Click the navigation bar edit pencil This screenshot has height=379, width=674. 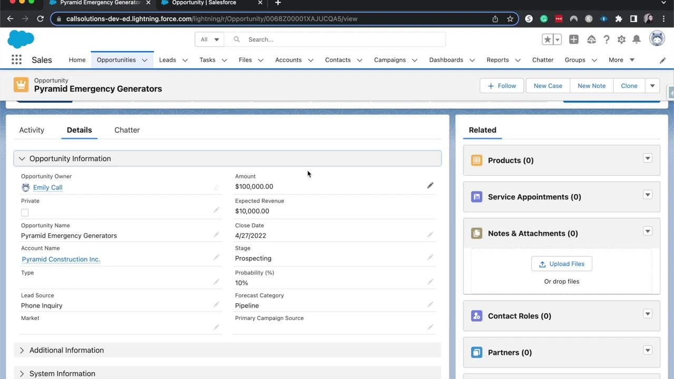(663, 60)
